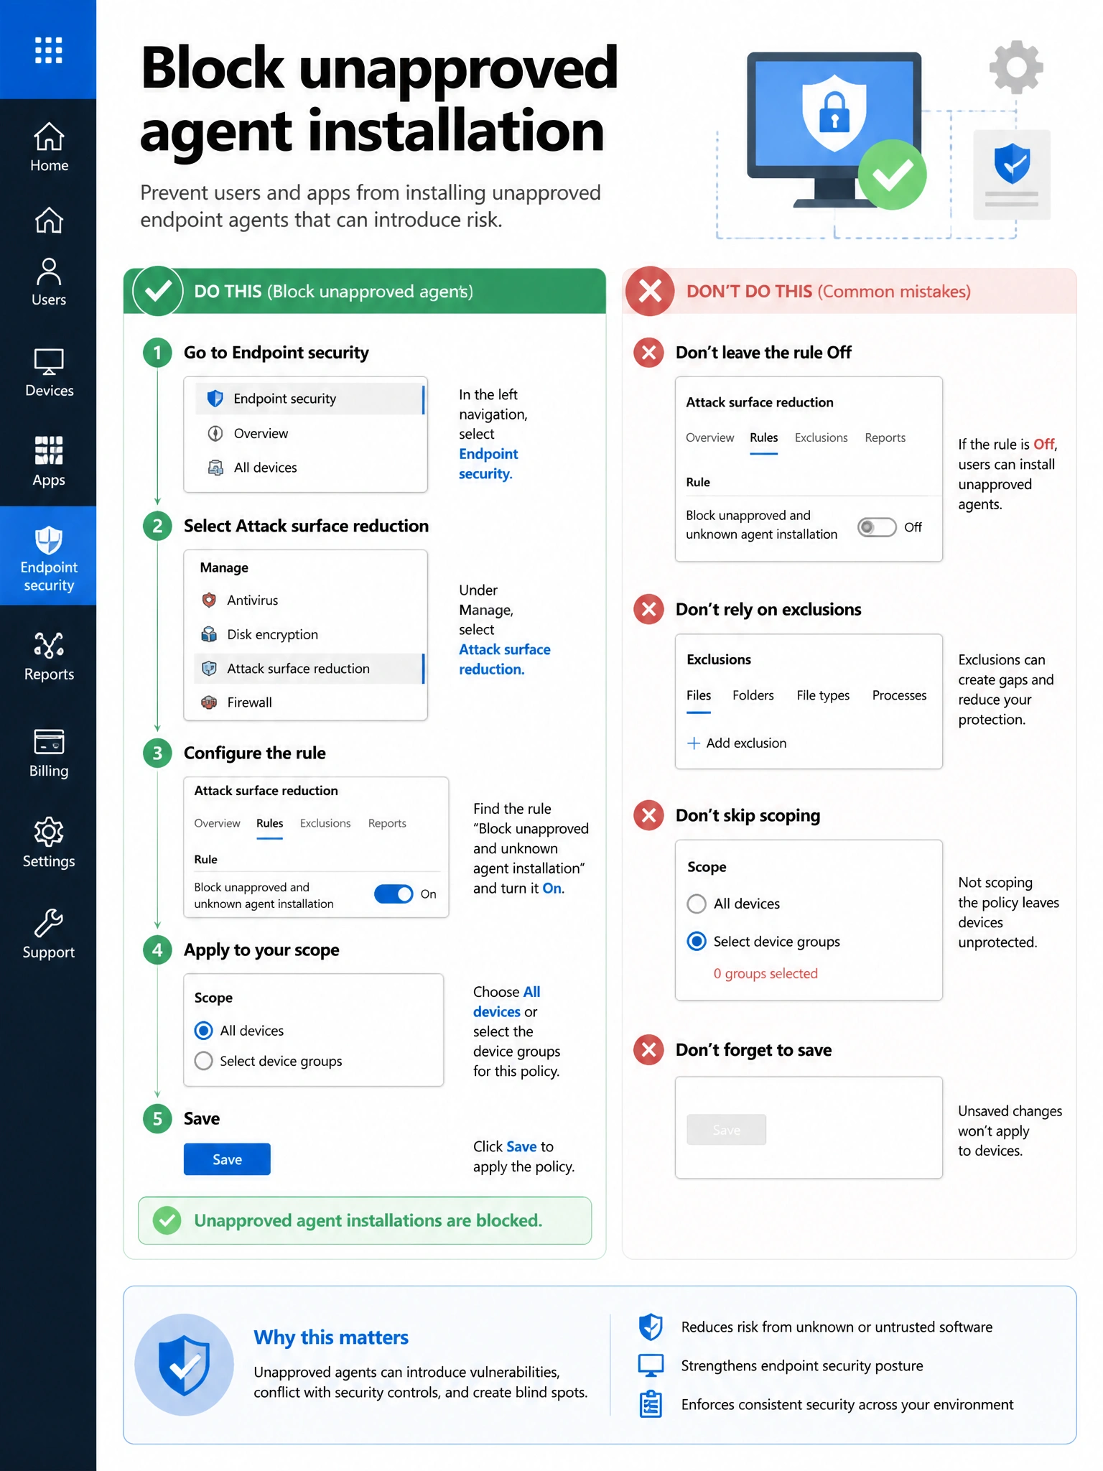Click the gray gear icon at top right

point(1016,67)
